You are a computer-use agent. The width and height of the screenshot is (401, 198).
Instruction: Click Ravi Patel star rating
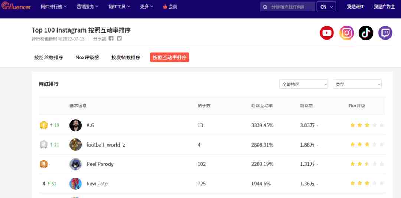(367, 183)
